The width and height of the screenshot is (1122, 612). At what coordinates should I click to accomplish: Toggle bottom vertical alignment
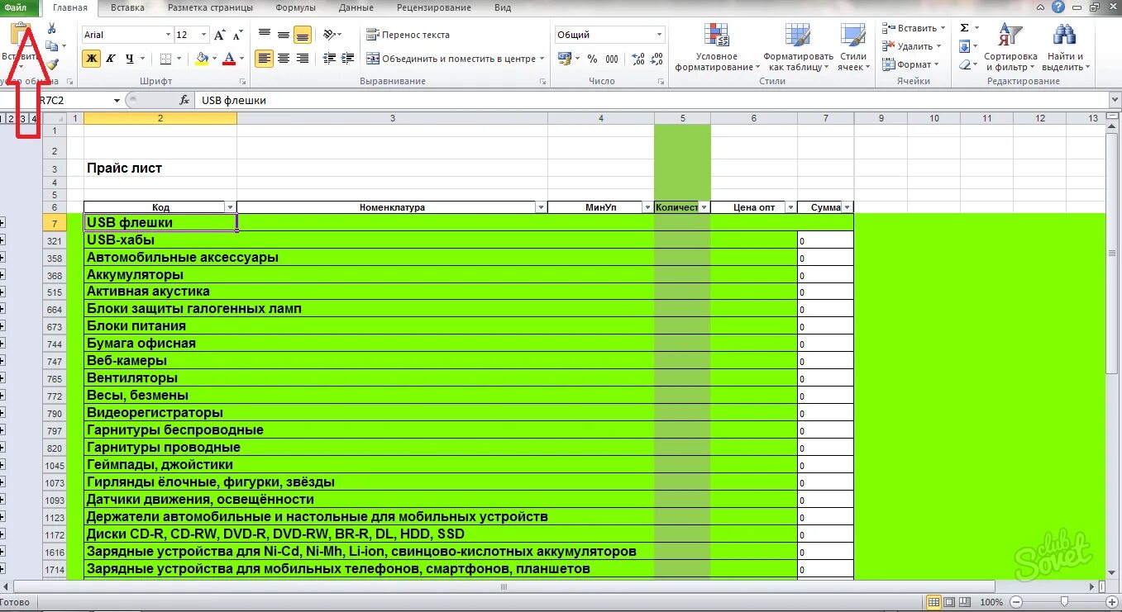tap(303, 35)
